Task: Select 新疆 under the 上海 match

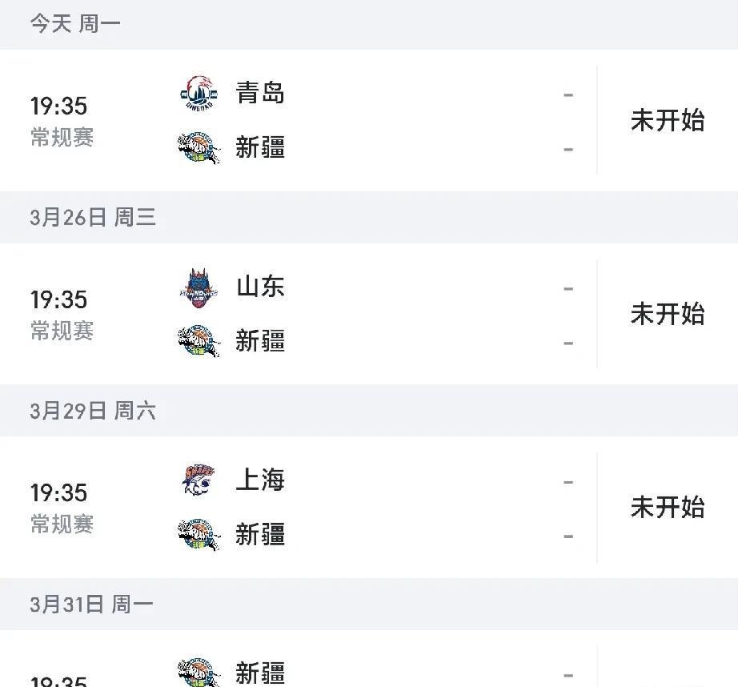Action: click(x=260, y=534)
